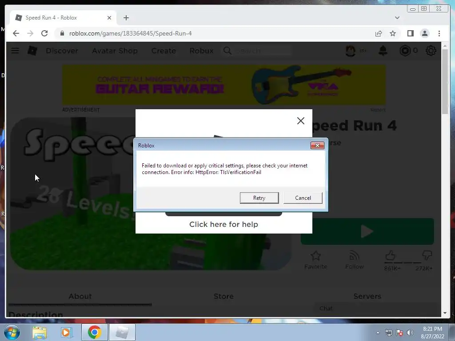Switch to the Store tab
This screenshot has height=341, width=455.
click(x=224, y=296)
